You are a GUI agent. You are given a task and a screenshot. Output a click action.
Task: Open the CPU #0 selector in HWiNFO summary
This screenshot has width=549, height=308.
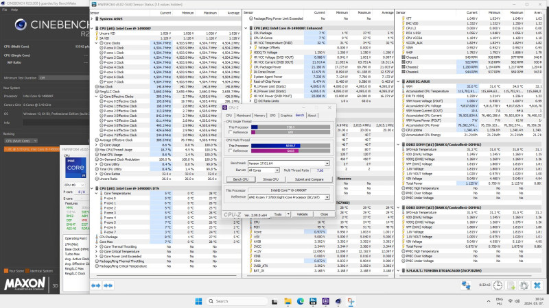click(74, 185)
